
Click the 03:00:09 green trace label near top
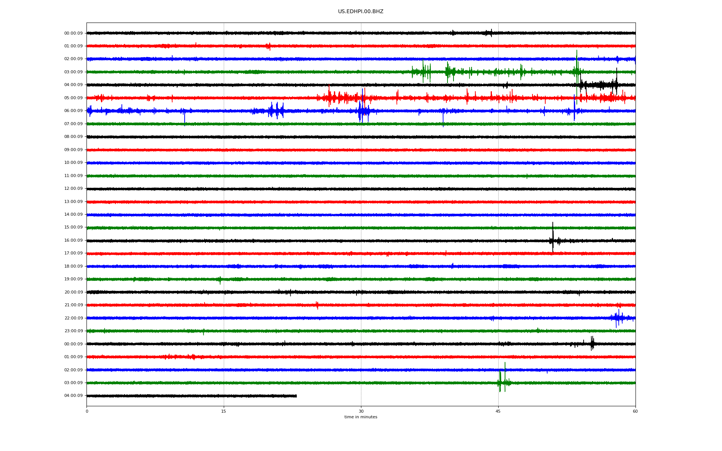73,72
